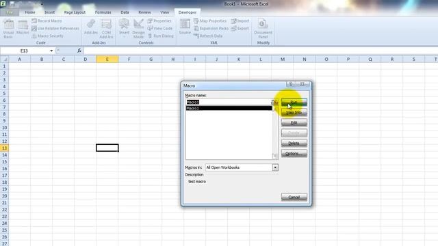Click View Code in Controls group
The image size is (438, 246).
point(160,29)
